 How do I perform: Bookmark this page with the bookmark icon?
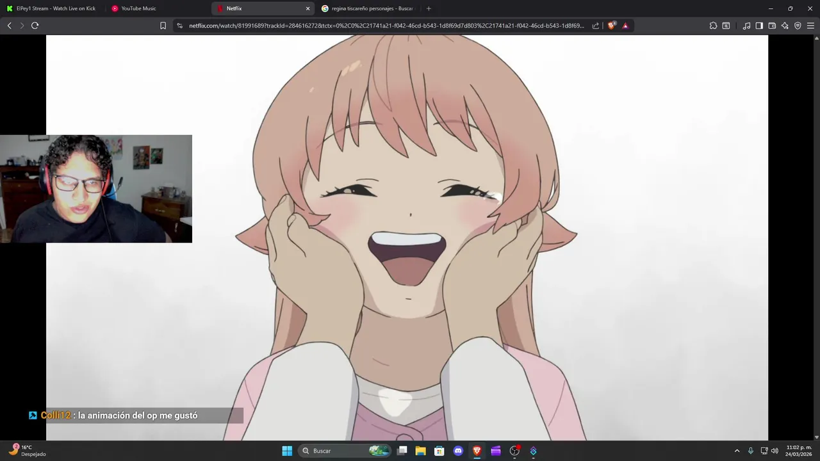(x=163, y=26)
